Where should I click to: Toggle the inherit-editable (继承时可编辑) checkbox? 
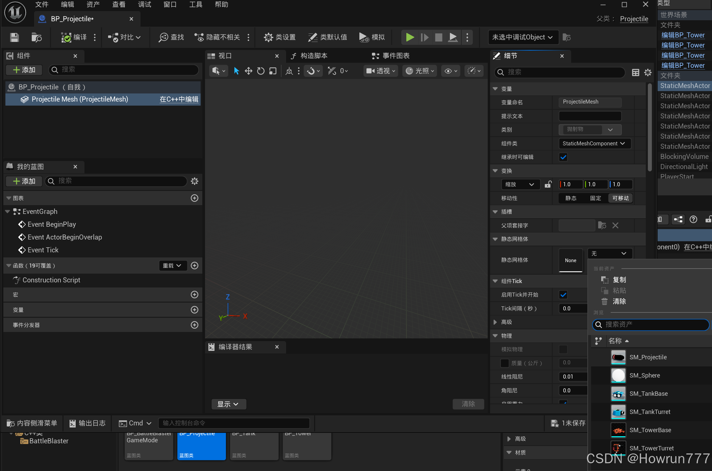[x=563, y=157]
